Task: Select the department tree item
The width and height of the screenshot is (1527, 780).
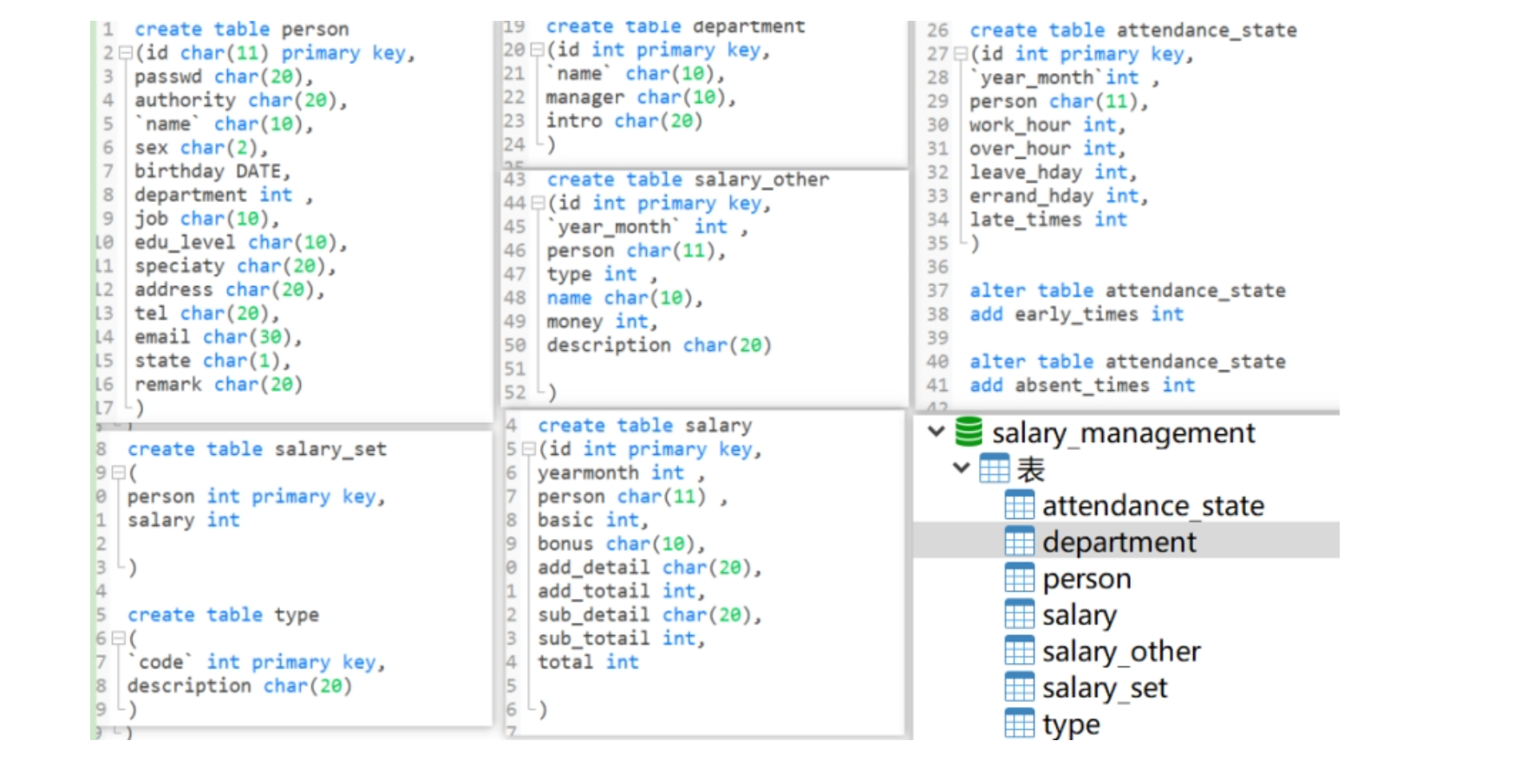Action: pos(1119,542)
